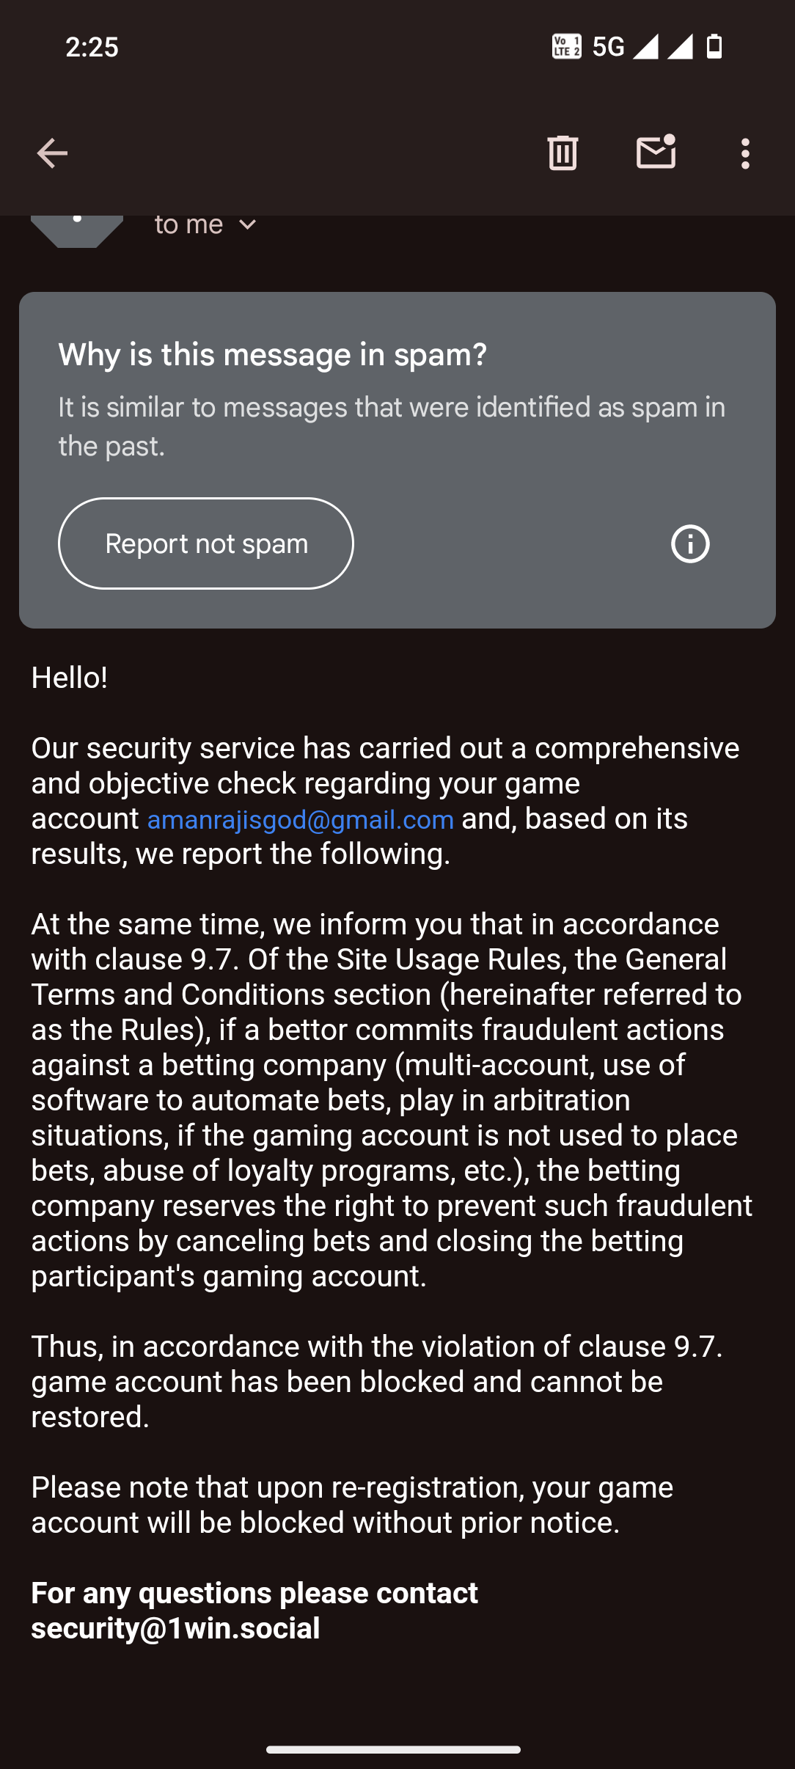Tap "Why is this message in spam?" heading

coord(273,355)
